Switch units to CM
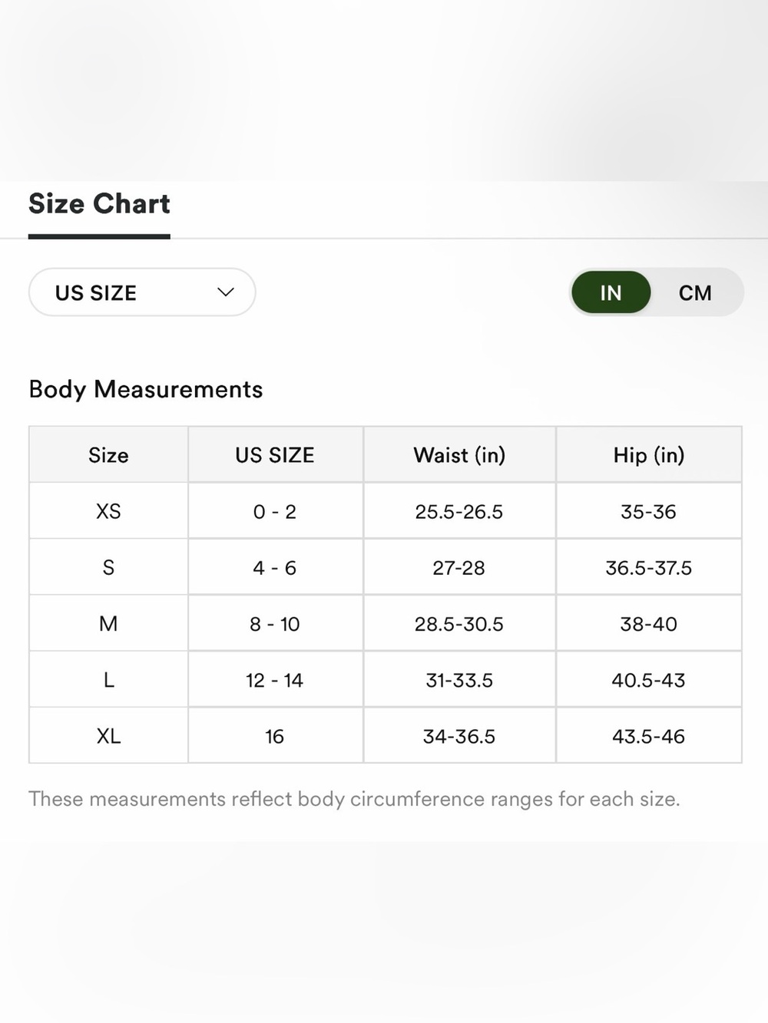 tap(695, 292)
